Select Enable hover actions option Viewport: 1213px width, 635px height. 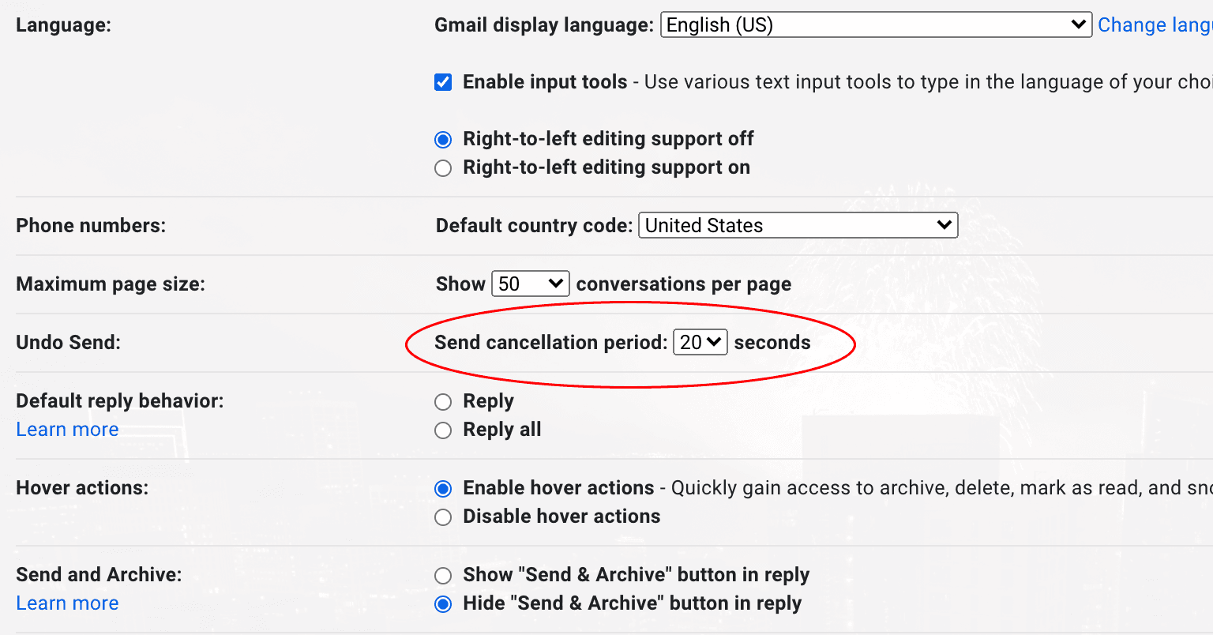click(443, 489)
